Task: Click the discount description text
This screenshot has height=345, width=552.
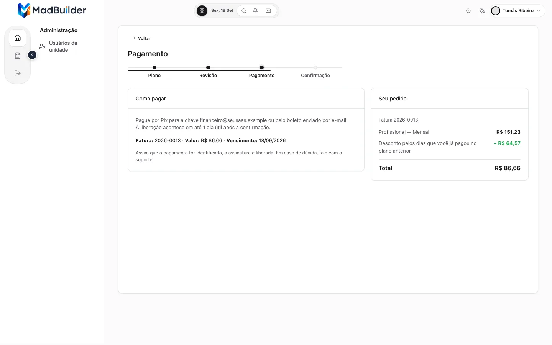Action: 427,147
